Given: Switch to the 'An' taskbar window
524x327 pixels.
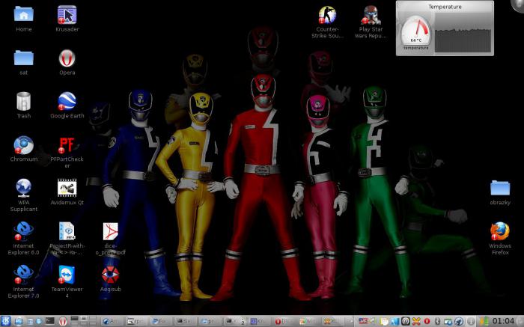Looking at the screenshot, I should pos(112,321).
